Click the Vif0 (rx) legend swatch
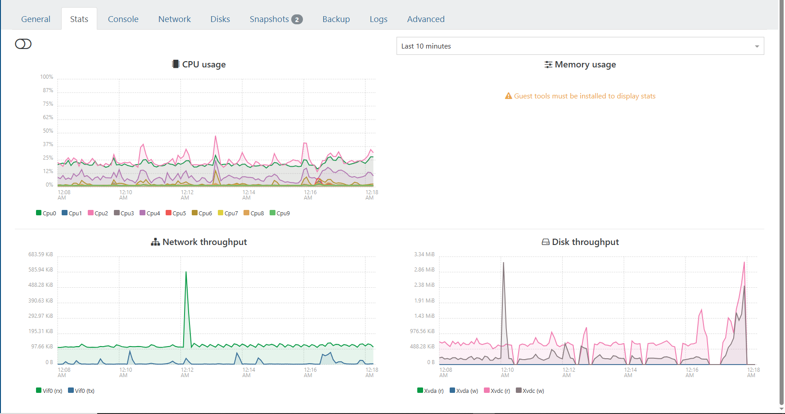785x414 pixels. point(39,390)
